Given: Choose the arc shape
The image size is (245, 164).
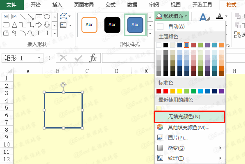Looking at the screenshot, I should pyautogui.click(x=23, y=33).
